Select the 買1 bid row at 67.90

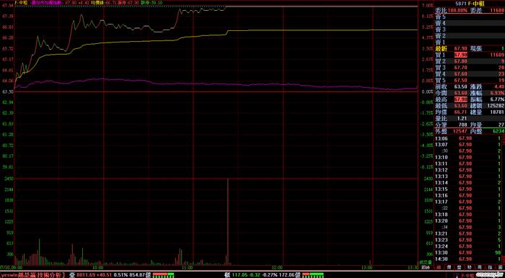(x=469, y=55)
